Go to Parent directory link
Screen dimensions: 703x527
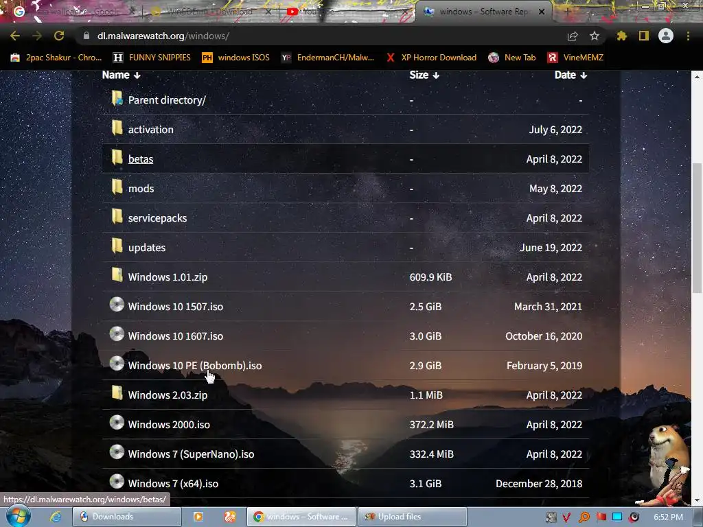[x=167, y=100]
